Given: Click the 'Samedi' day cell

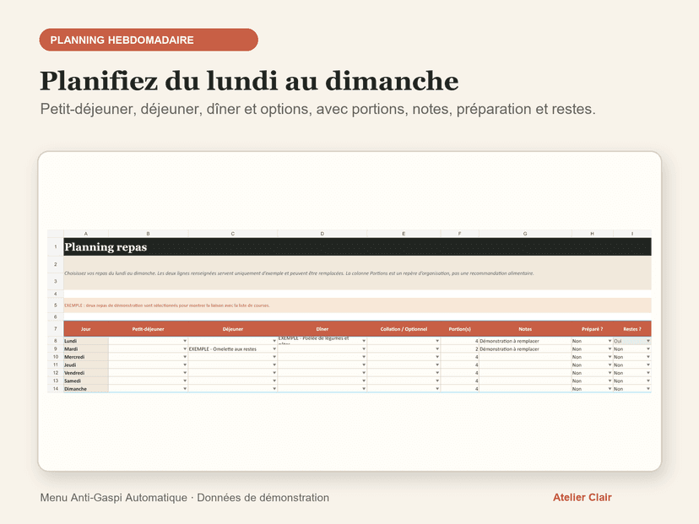Looking at the screenshot, I should [x=86, y=381].
